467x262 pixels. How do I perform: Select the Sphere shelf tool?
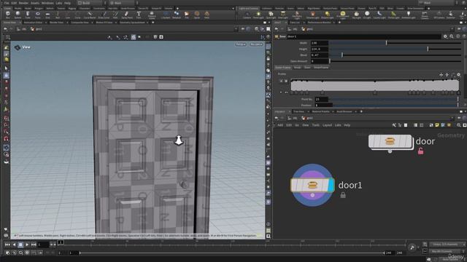coord(18,15)
